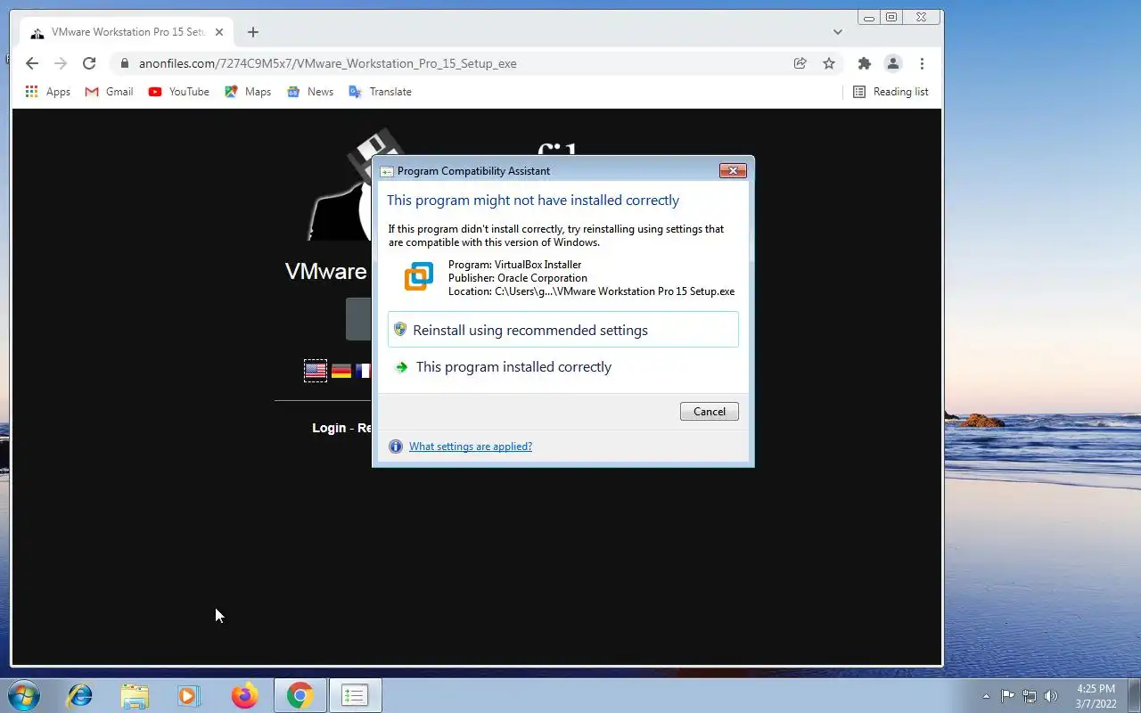Image resolution: width=1141 pixels, height=713 pixels.
Task: Open the volume speaker icon
Action: click(1051, 696)
